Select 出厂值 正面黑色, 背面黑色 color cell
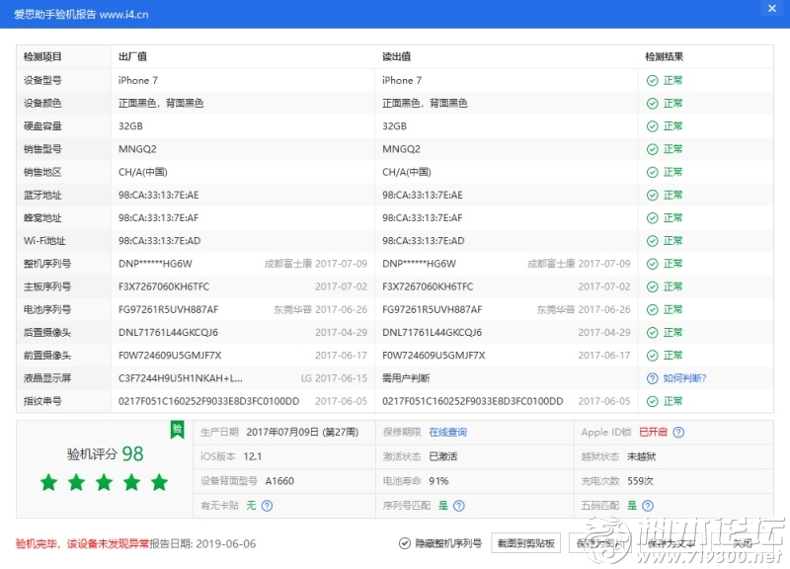The width and height of the screenshot is (790, 569). pyautogui.click(x=161, y=104)
